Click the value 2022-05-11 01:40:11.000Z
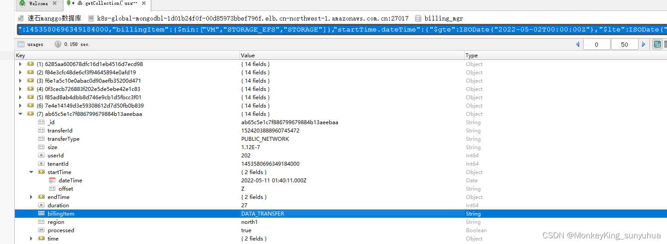The image size is (667, 244). [274, 180]
